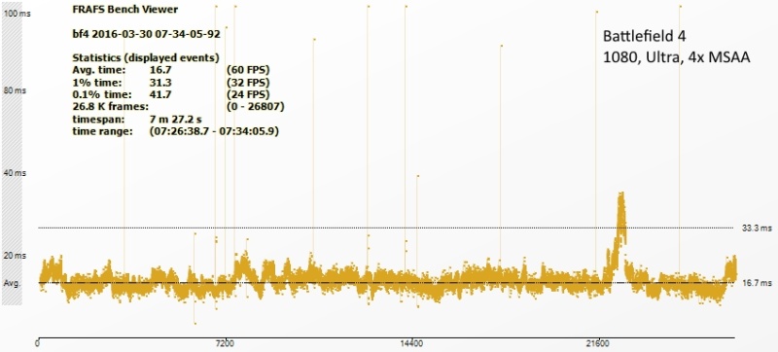Click the frame range (0 - 26807)

[255, 107]
